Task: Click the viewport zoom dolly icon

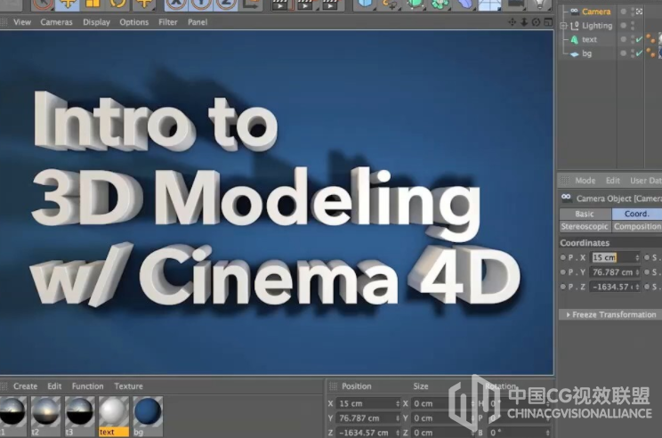Action: tap(524, 22)
